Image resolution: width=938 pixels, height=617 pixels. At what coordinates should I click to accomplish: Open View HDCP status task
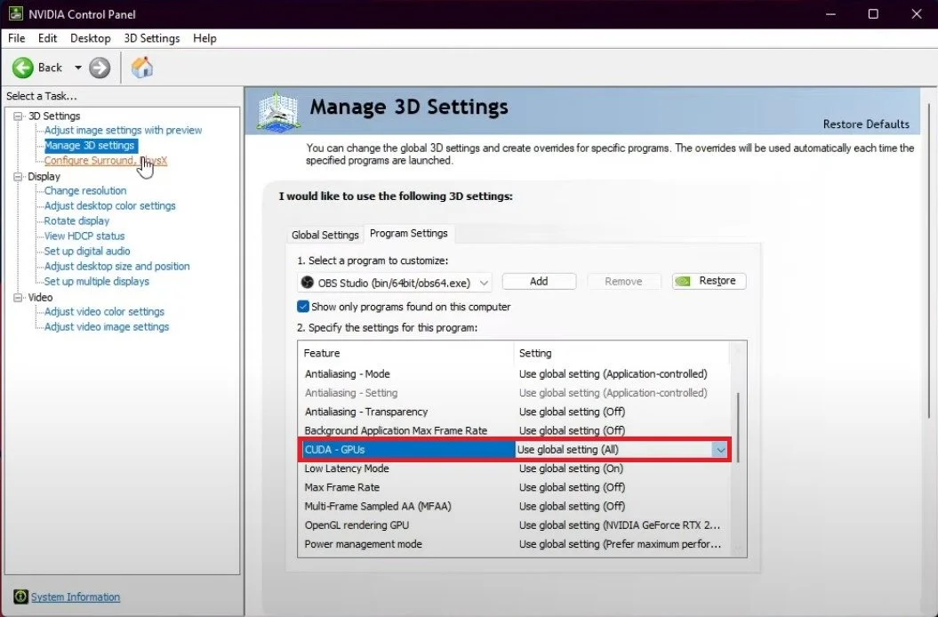[x=84, y=236]
